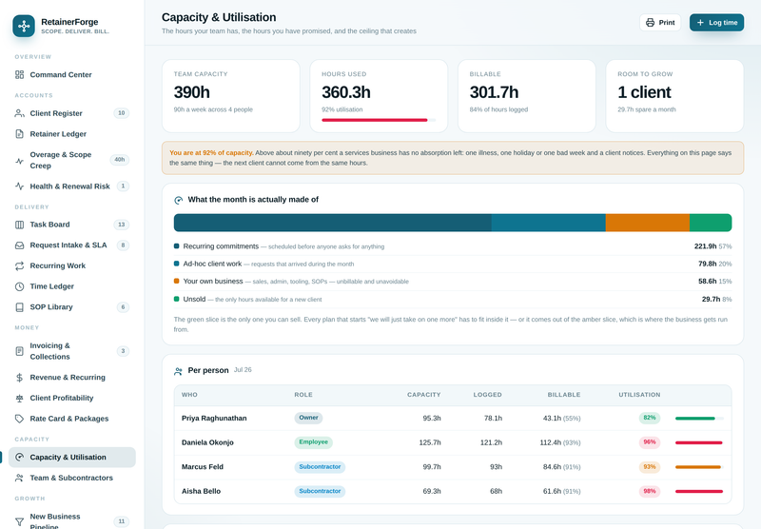Click the Room to Grow card

coord(674,96)
